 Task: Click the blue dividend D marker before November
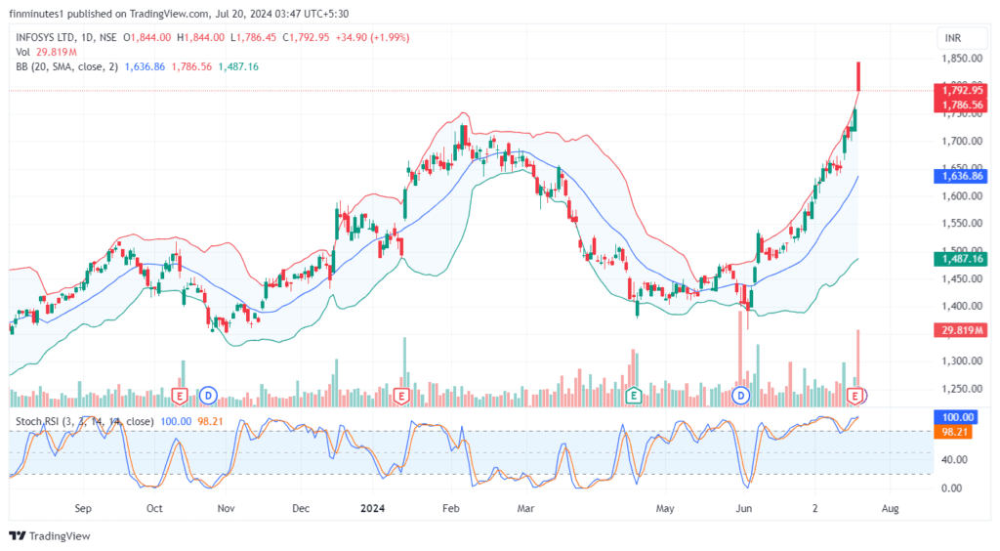(x=208, y=396)
